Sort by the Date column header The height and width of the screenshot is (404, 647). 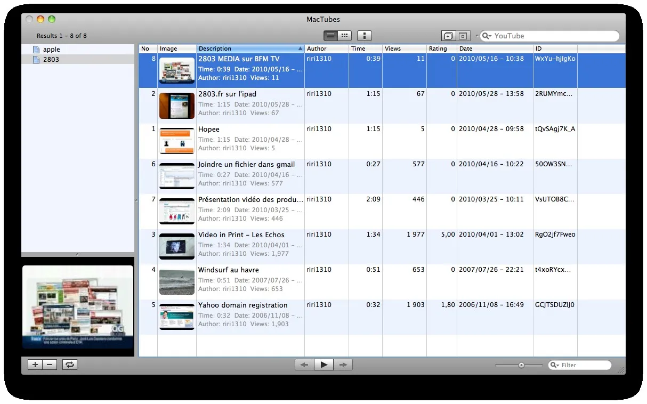coord(495,49)
